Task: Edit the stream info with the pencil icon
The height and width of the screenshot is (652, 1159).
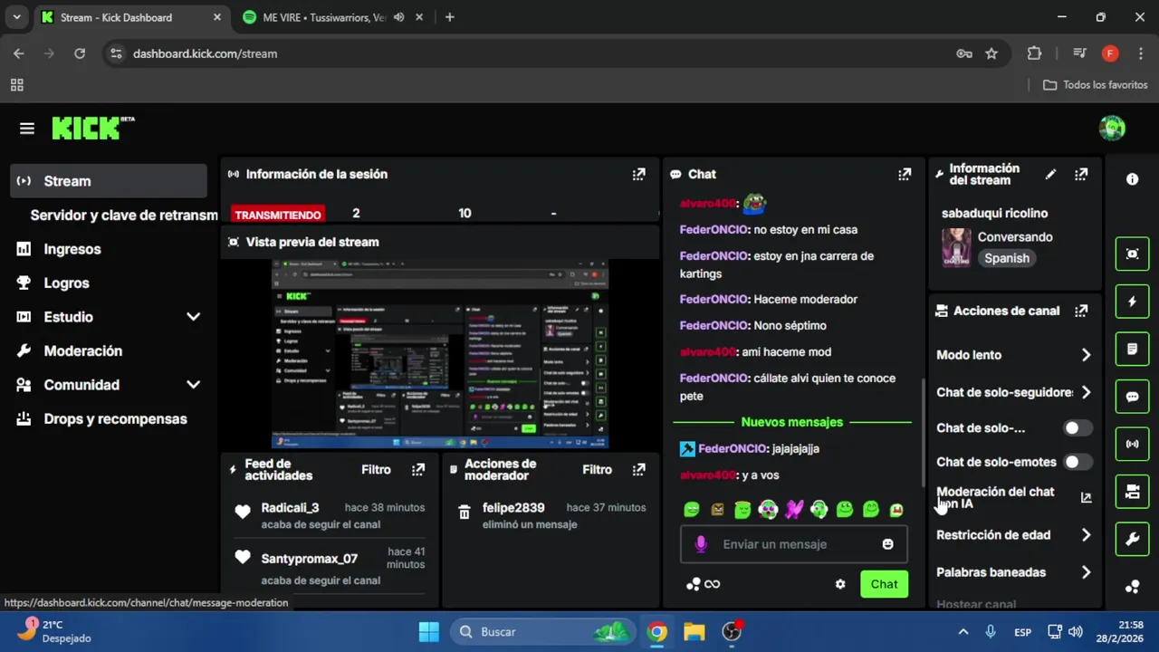Action: 1050,174
